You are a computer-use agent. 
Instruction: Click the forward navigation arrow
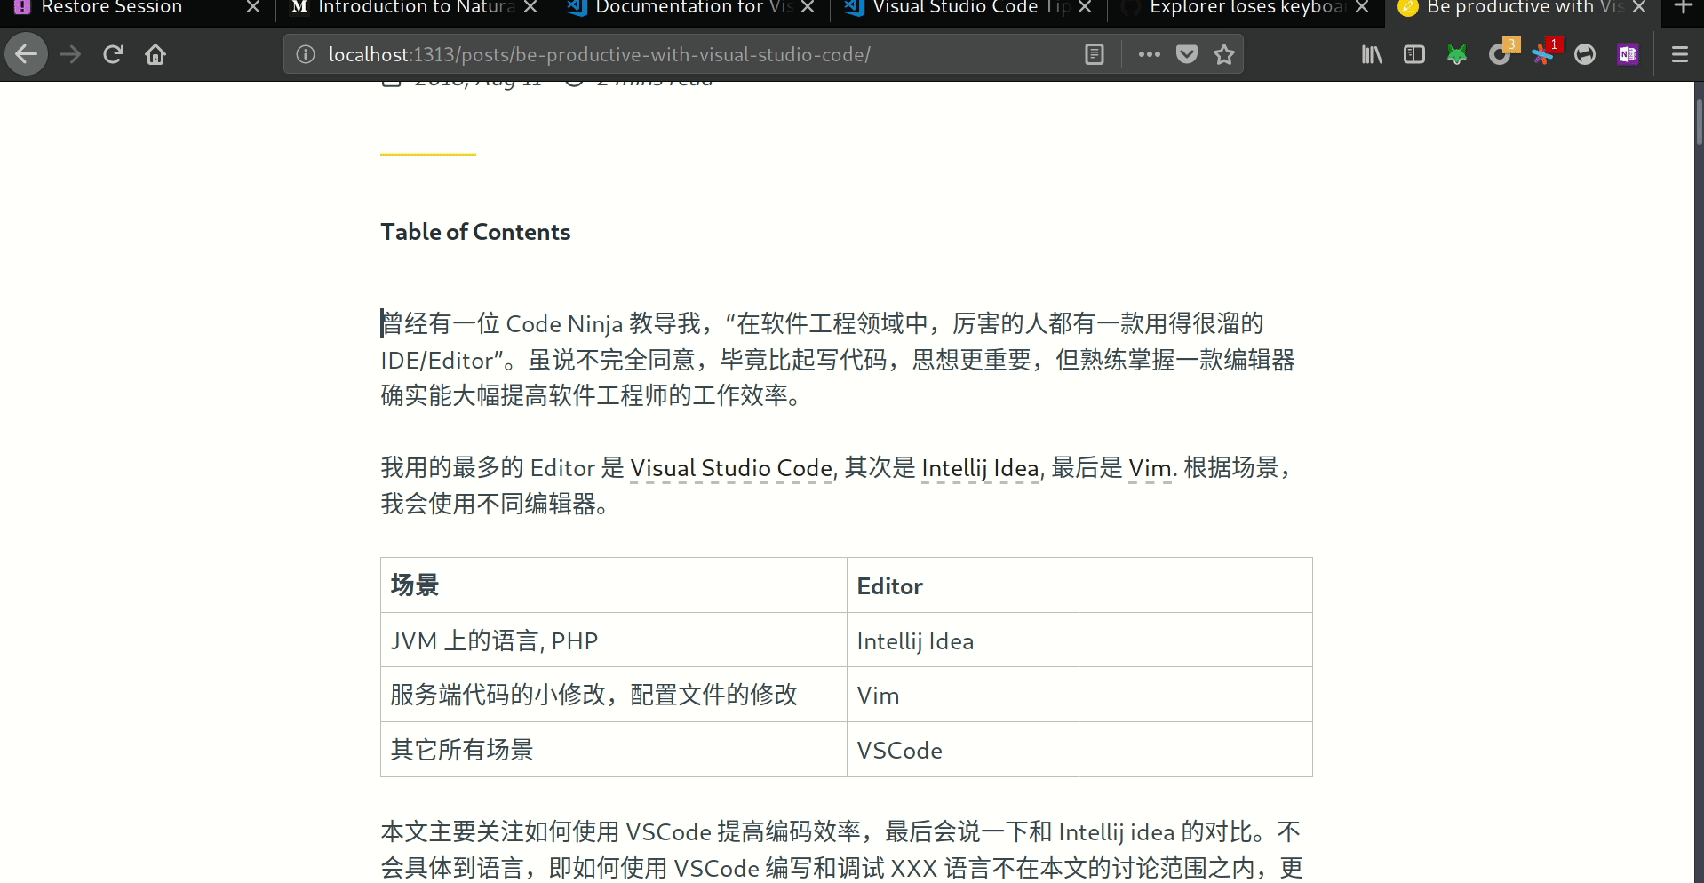(x=70, y=54)
